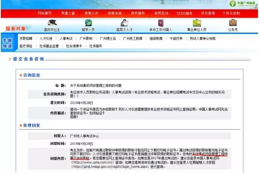
Task: Click the 中国广州政府 logo
Action: [x=243, y=4]
